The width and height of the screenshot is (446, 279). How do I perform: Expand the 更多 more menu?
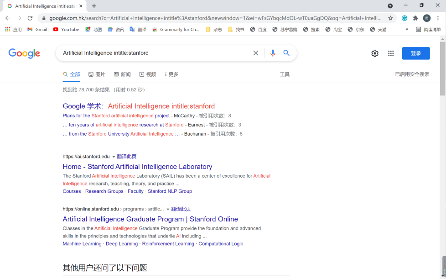point(171,74)
